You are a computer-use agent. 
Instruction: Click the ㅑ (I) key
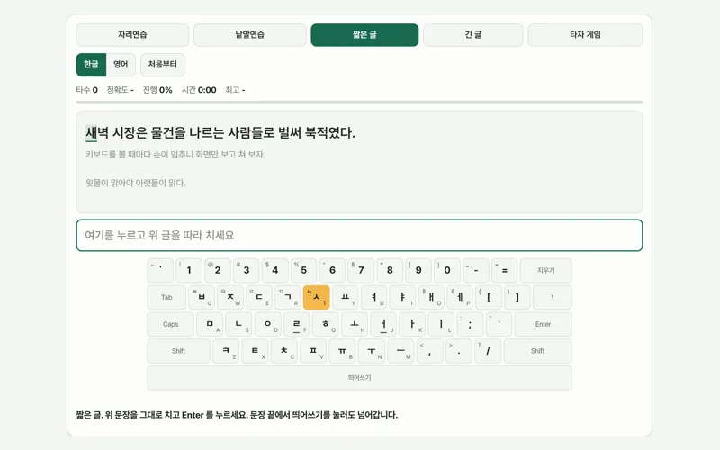(x=402, y=297)
